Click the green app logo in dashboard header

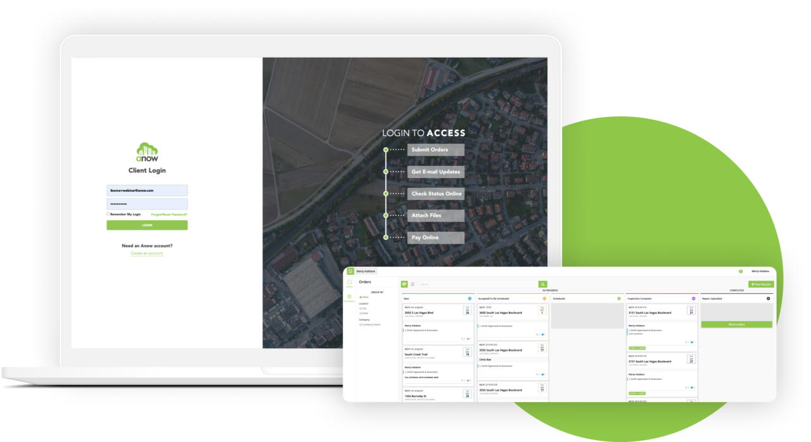click(350, 271)
